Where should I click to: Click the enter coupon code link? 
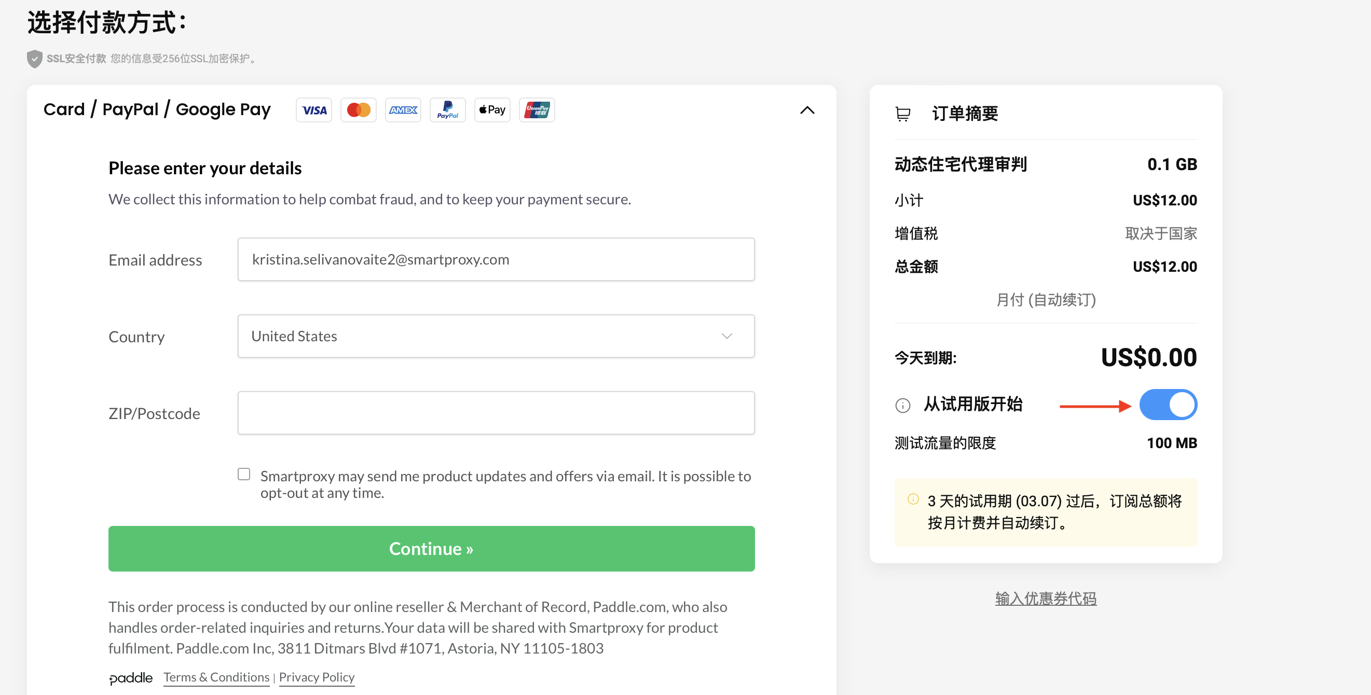pos(1046,599)
